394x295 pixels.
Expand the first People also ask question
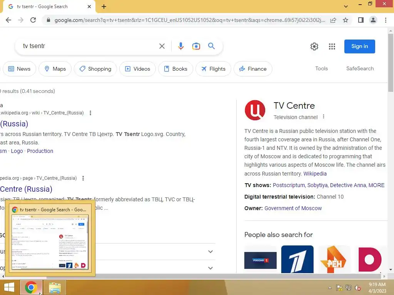[210, 252]
